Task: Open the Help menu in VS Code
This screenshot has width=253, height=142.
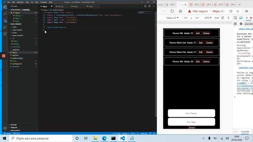Action: [x=50, y=2]
